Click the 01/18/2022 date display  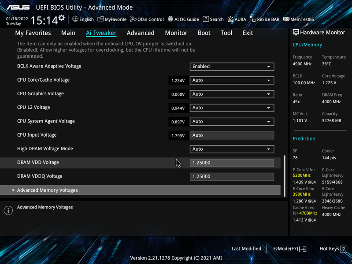(17, 19)
